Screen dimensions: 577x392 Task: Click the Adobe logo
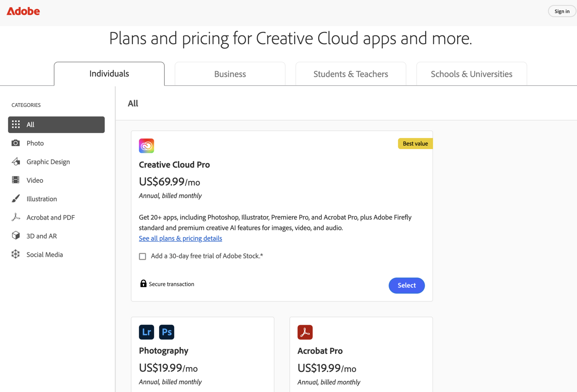point(23,11)
